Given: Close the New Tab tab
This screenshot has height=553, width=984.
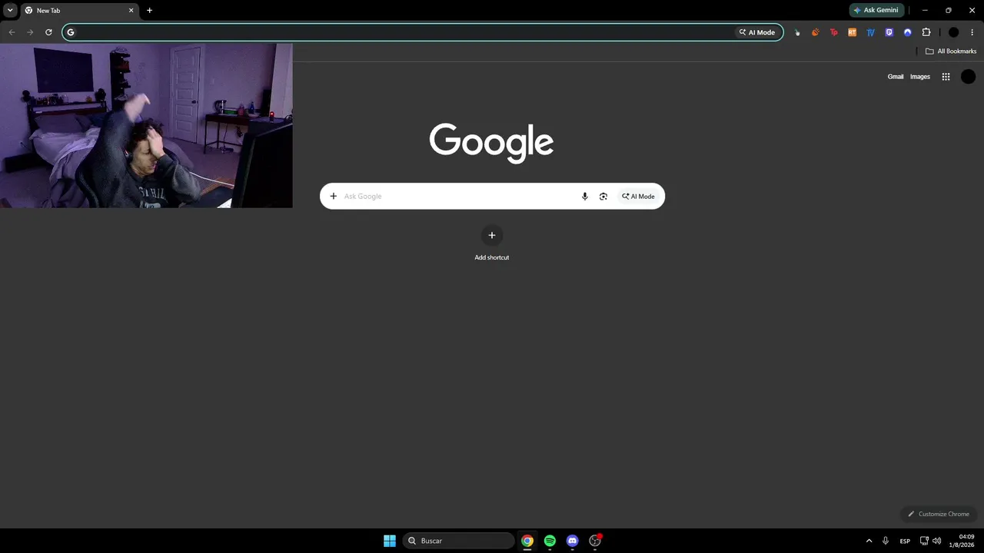Looking at the screenshot, I should point(131,11).
